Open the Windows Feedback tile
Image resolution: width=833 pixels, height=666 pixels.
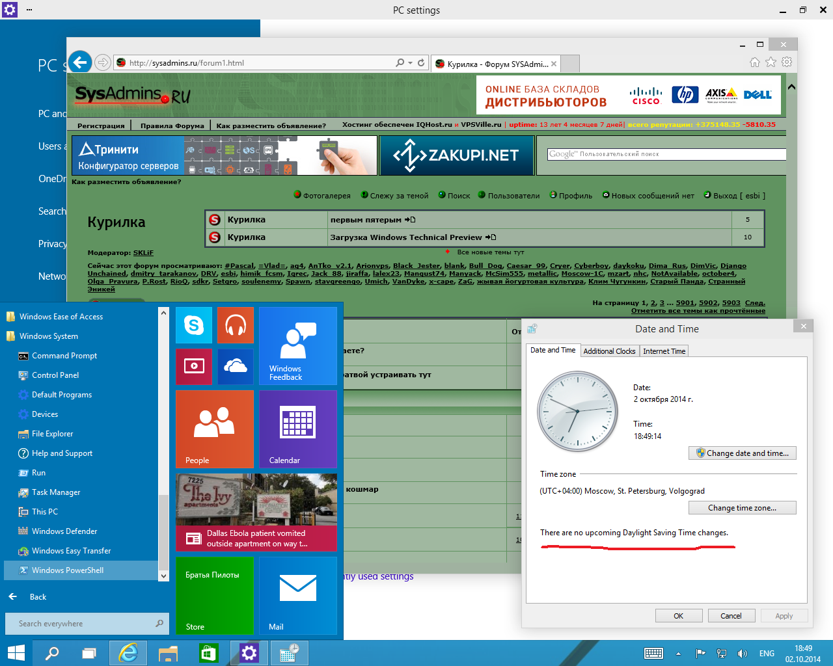coord(298,346)
